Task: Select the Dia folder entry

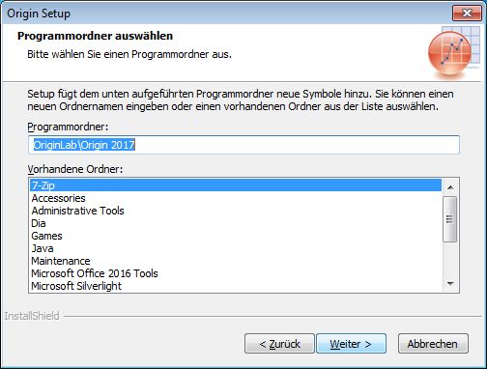Action: (x=236, y=223)
